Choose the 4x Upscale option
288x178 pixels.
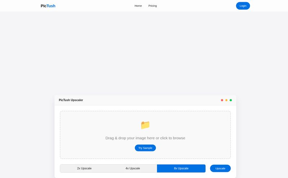point(133,168)
